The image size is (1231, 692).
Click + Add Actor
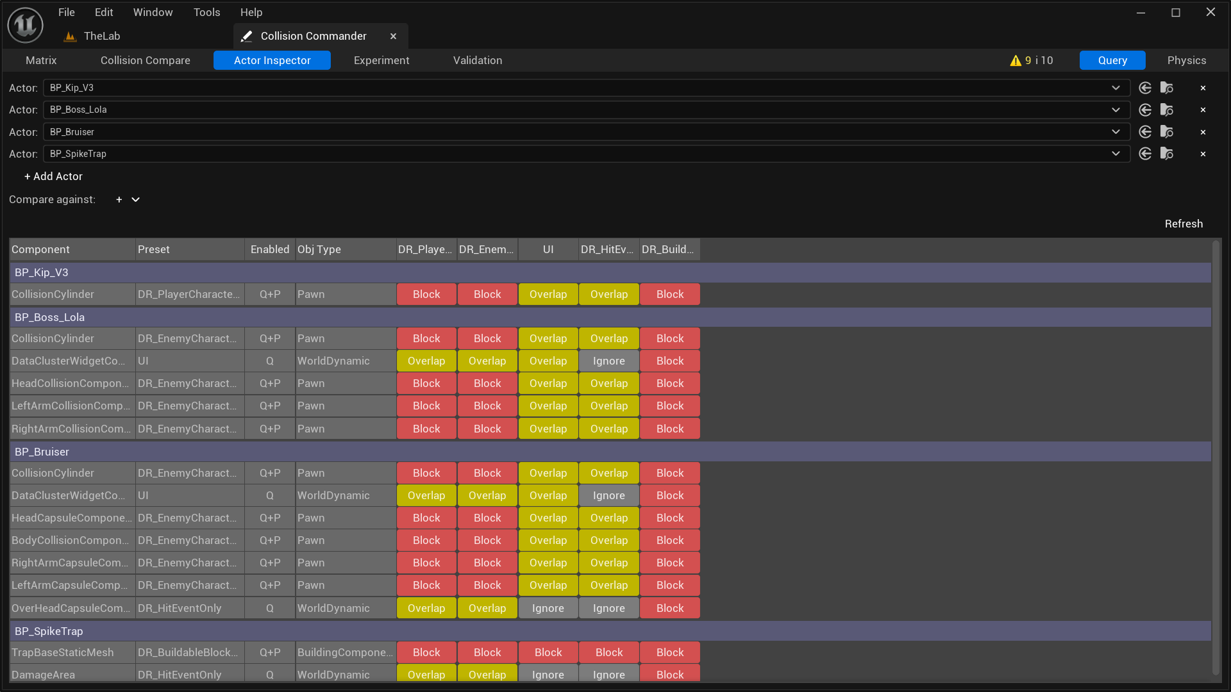click(53, 176)
